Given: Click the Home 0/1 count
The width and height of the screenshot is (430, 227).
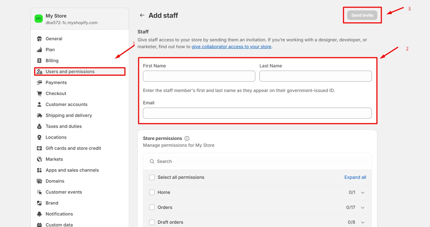Looking at the screenshot, I should coord(352,192).
